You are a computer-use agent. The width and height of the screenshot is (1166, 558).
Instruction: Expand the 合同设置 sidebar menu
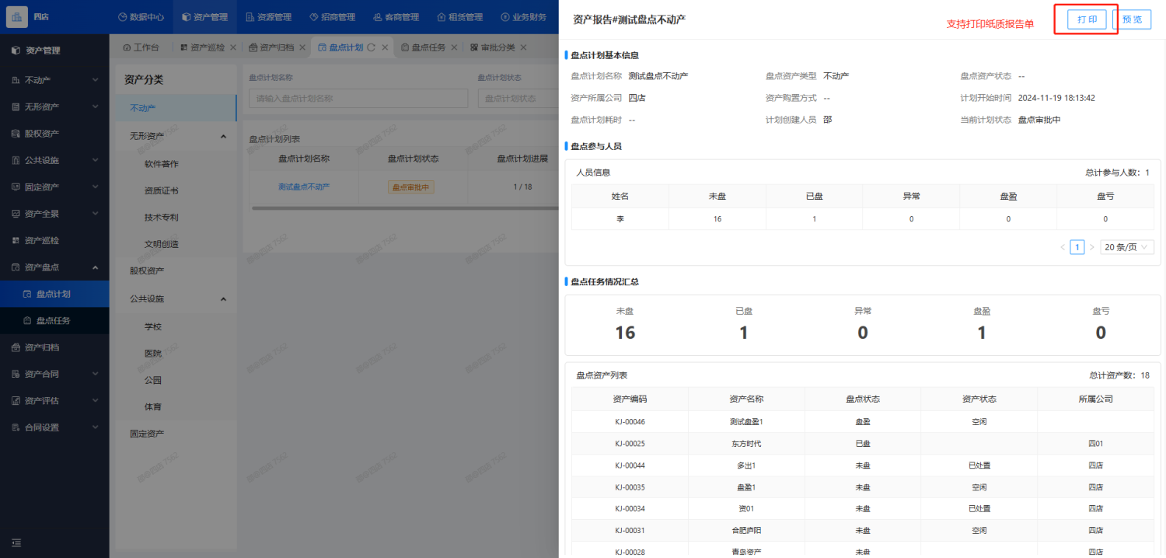[x=54, y=427]
